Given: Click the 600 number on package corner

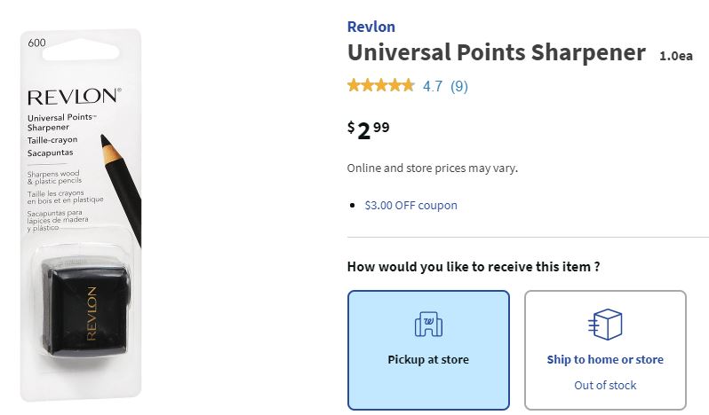Looking at the screenshot, I should click(37, 43).
